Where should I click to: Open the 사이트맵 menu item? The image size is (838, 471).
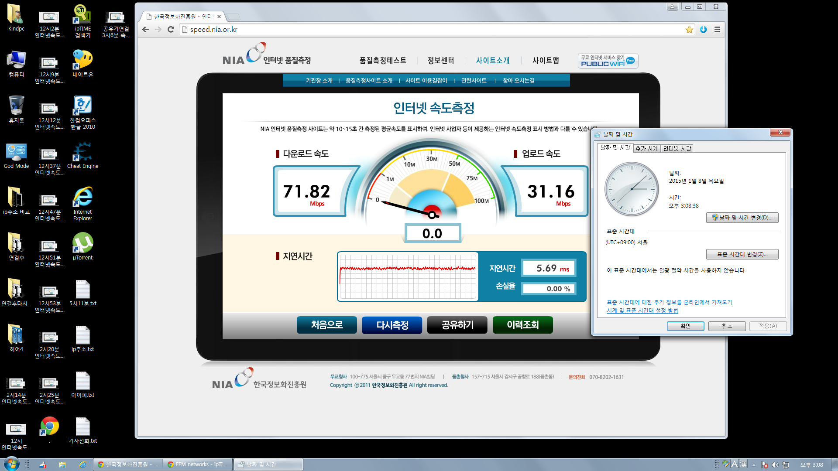click(546, 61)
